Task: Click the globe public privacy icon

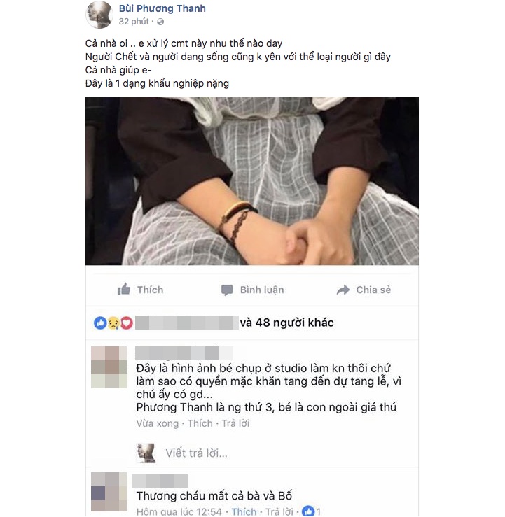Action: [x=160, y=22]
